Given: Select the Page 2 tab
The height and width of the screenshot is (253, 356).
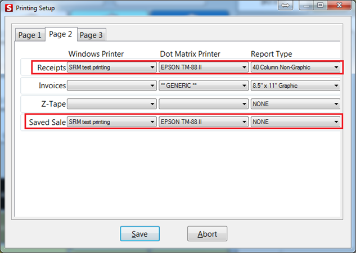Looking at the screenshot, I should coord(60,34).
